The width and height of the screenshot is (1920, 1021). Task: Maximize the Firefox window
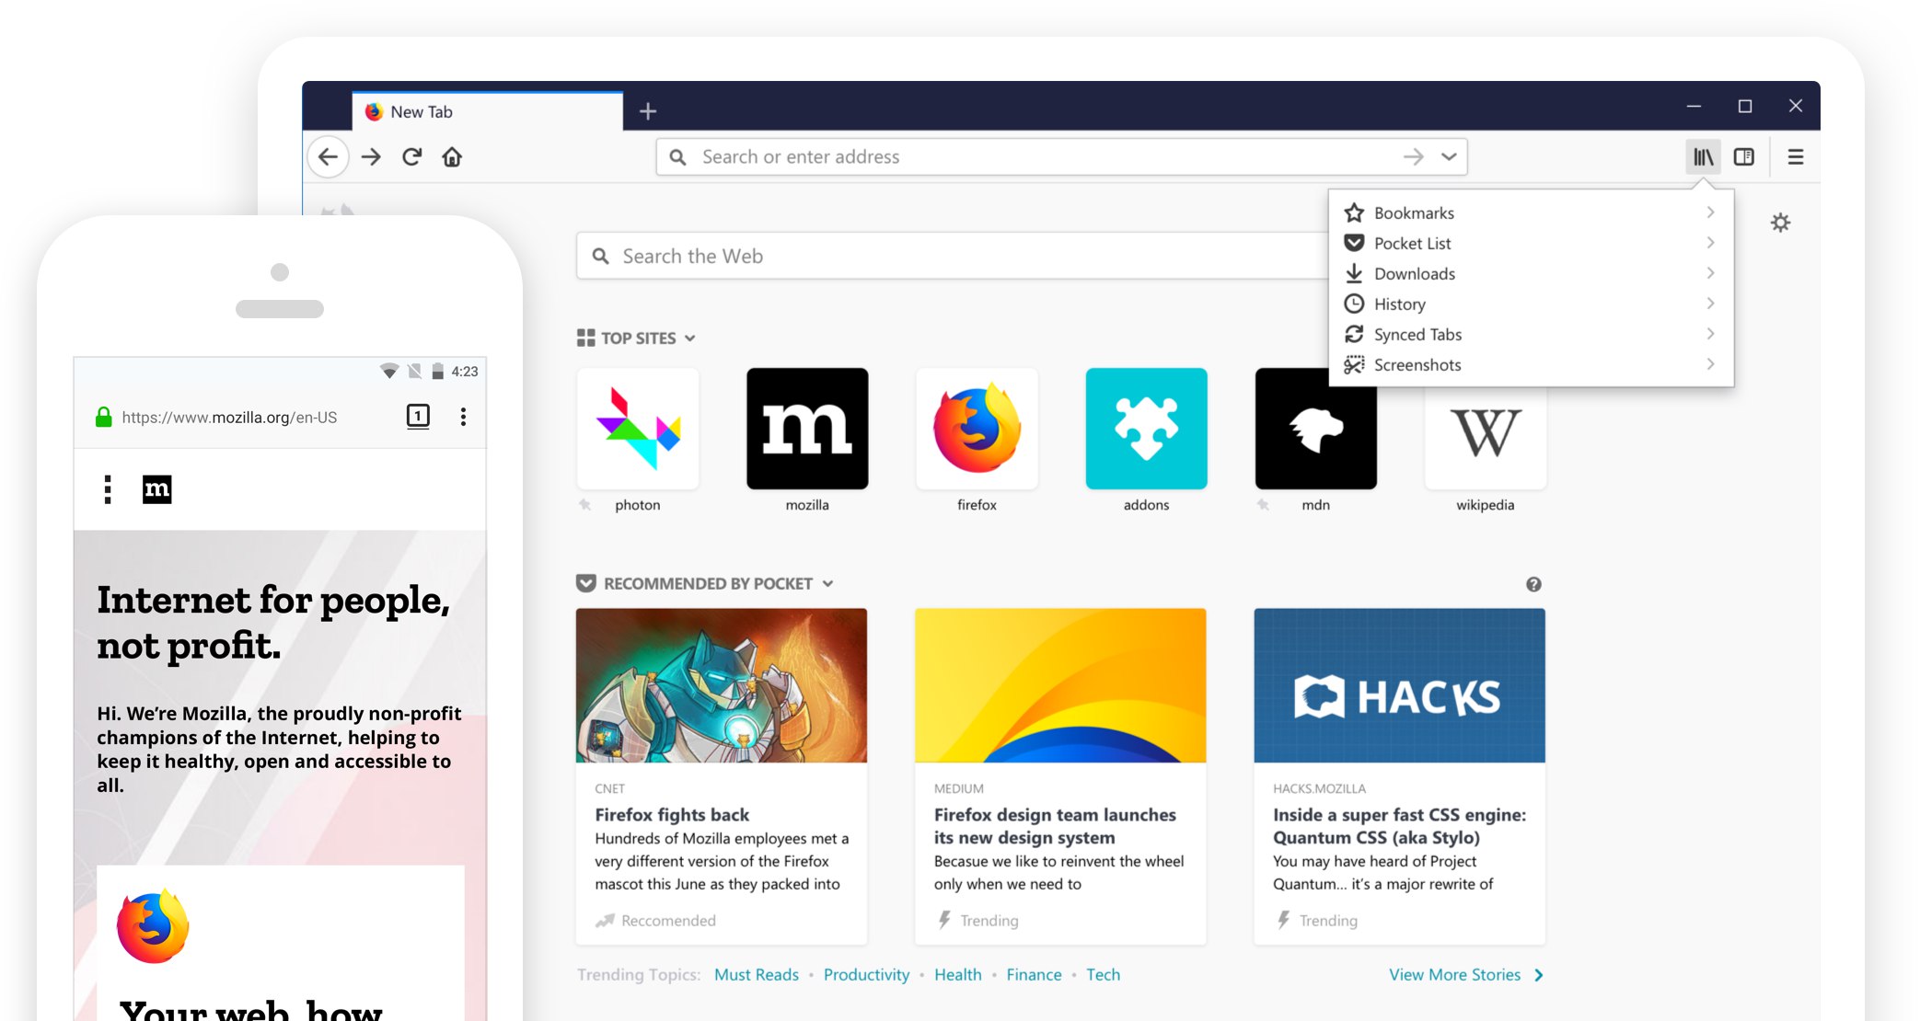point(1744,107)
